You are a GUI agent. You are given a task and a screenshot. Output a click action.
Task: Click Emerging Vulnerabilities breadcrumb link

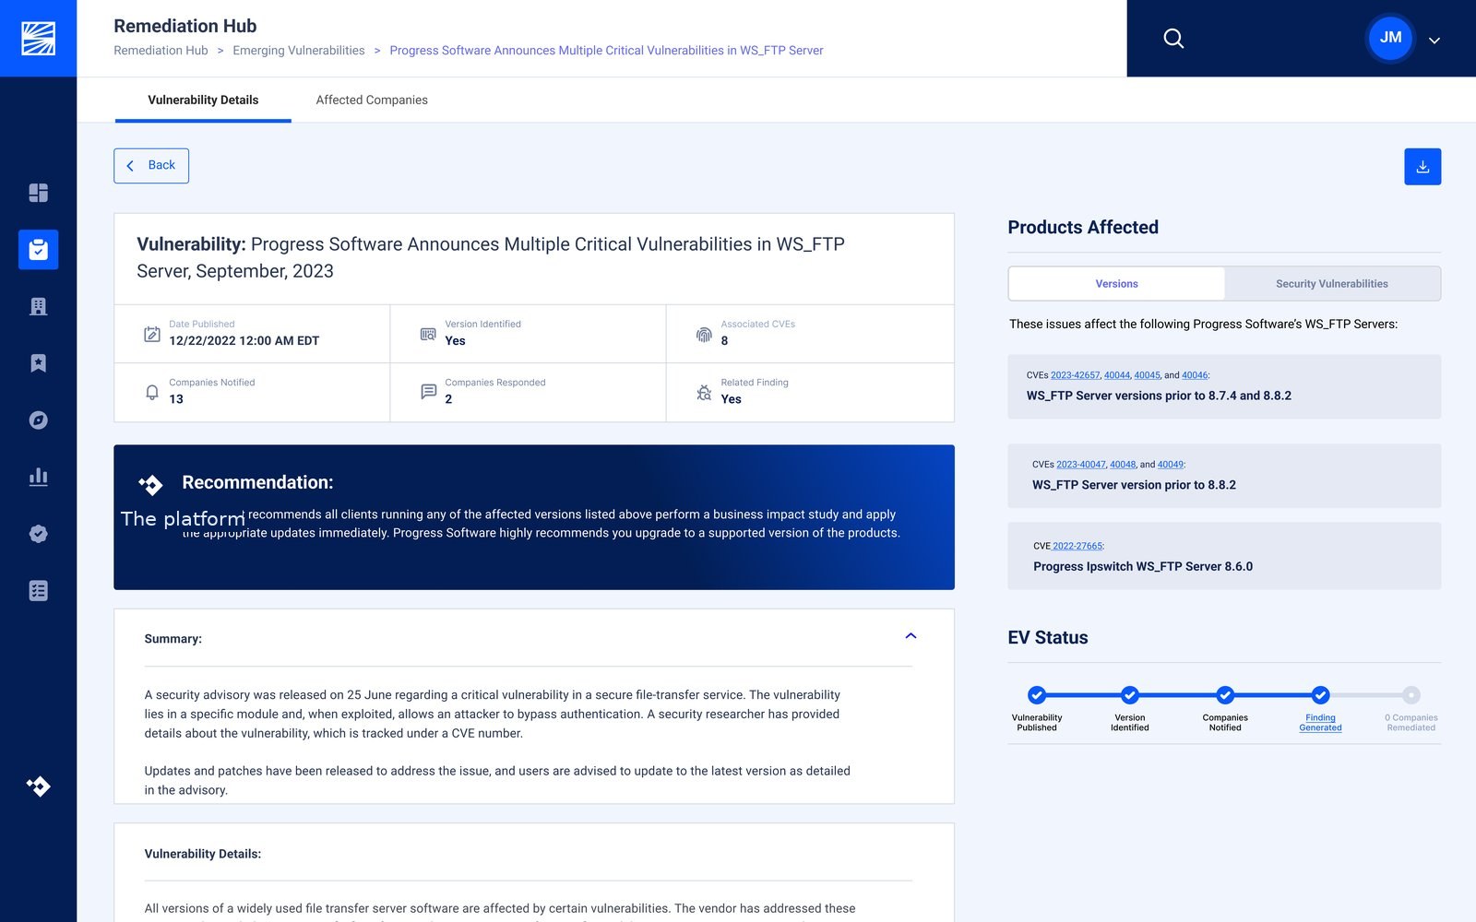click(x=299, y=51)
